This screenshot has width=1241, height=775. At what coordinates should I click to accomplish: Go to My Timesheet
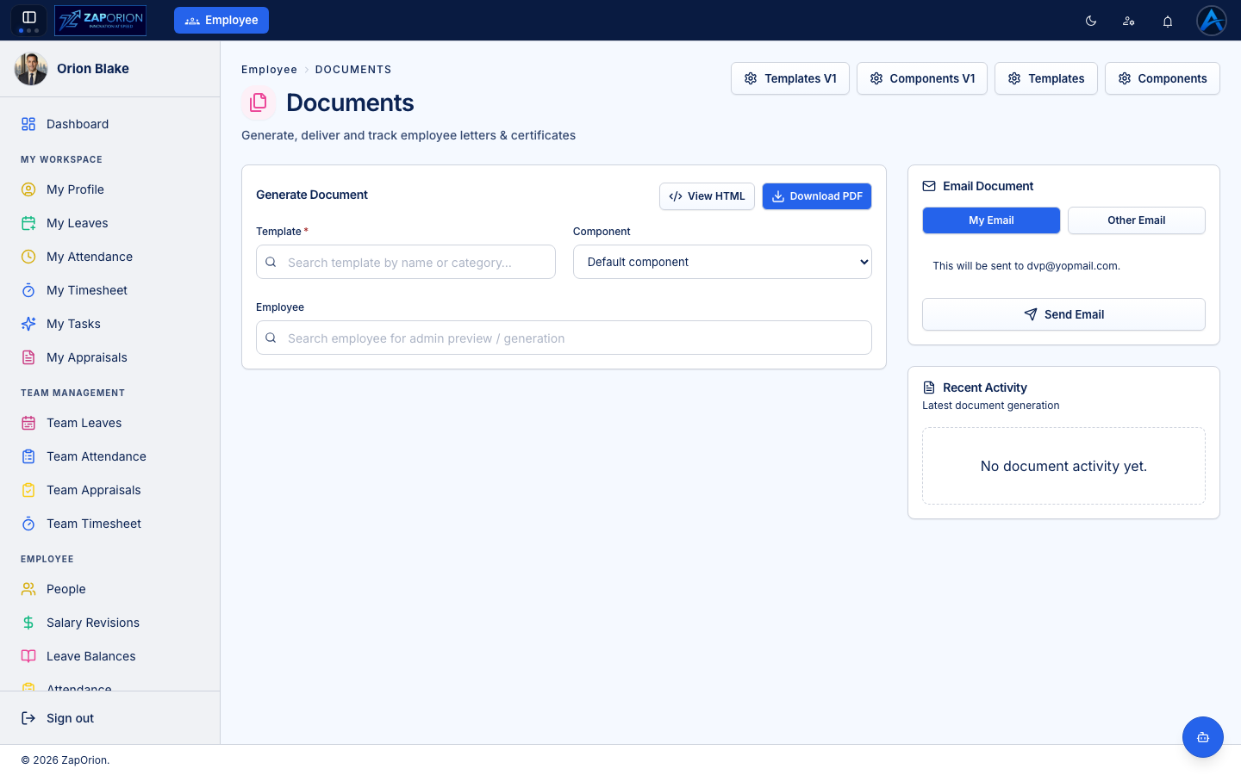(110, 290)
